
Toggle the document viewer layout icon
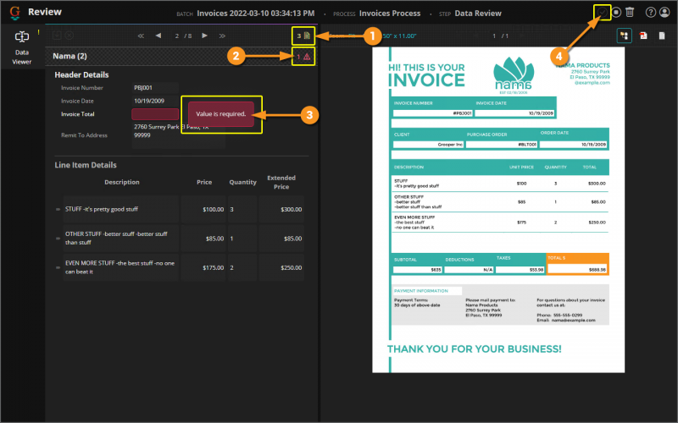625,36
